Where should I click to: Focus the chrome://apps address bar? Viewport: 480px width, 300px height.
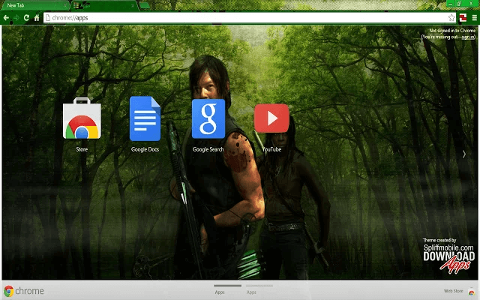click(x=250, y=18)
